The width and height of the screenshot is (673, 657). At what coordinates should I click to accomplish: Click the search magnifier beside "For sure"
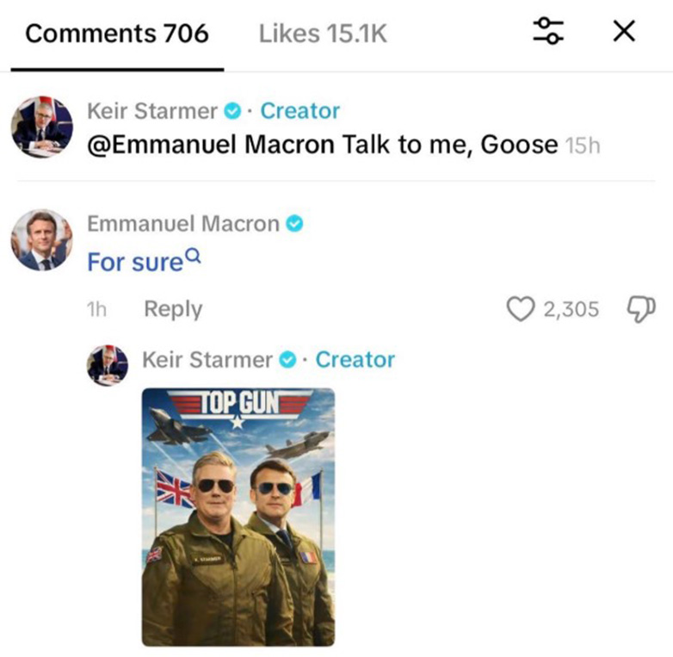[194, 256]
